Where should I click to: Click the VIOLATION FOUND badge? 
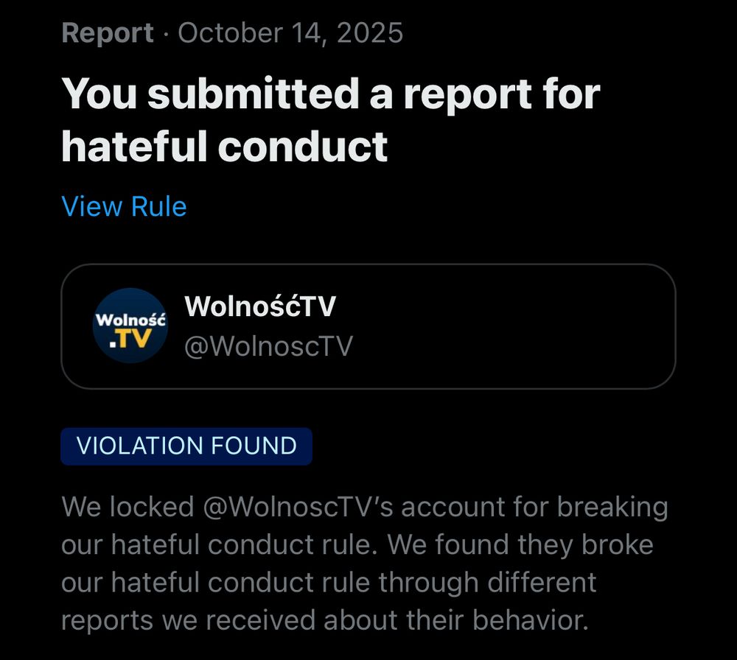tap(186, 446)
